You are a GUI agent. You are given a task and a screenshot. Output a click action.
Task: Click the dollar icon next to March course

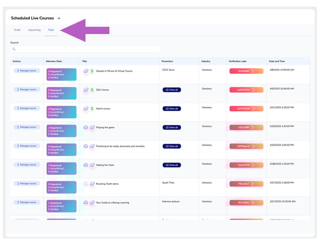92,109
